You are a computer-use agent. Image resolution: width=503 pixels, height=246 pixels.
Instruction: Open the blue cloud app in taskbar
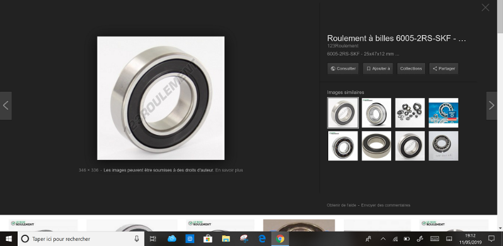pyautogui.click(x=172, y=238)
